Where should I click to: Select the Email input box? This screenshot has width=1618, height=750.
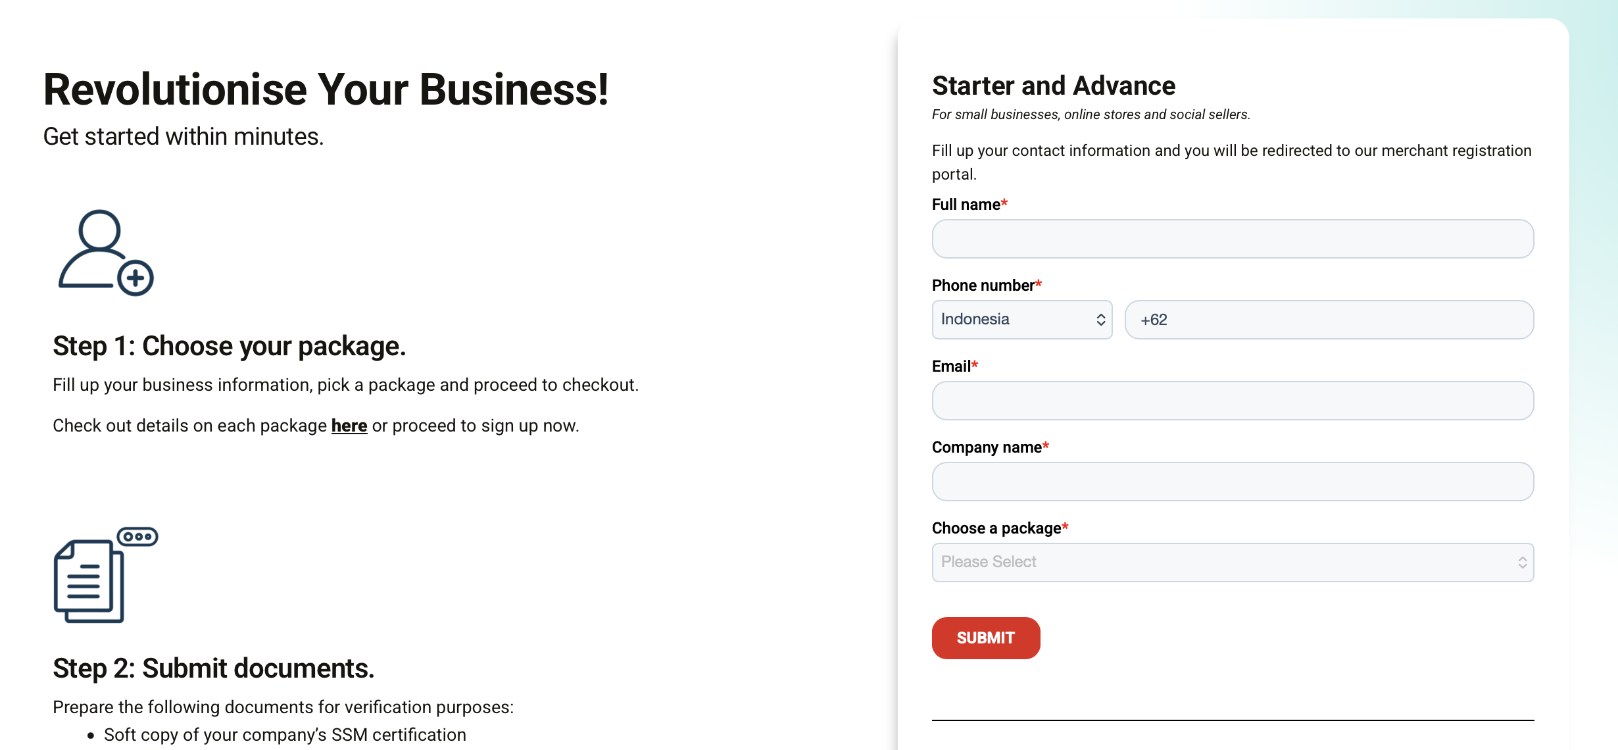(x=1233, y=401)
